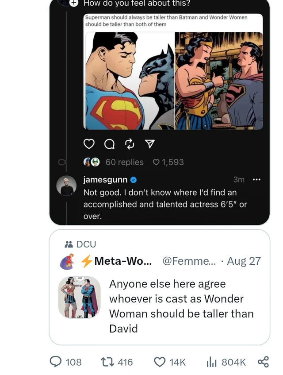Like the Threads post with heart icon
This screenshot has height=375, width=283.
click(x=89, y=144)
